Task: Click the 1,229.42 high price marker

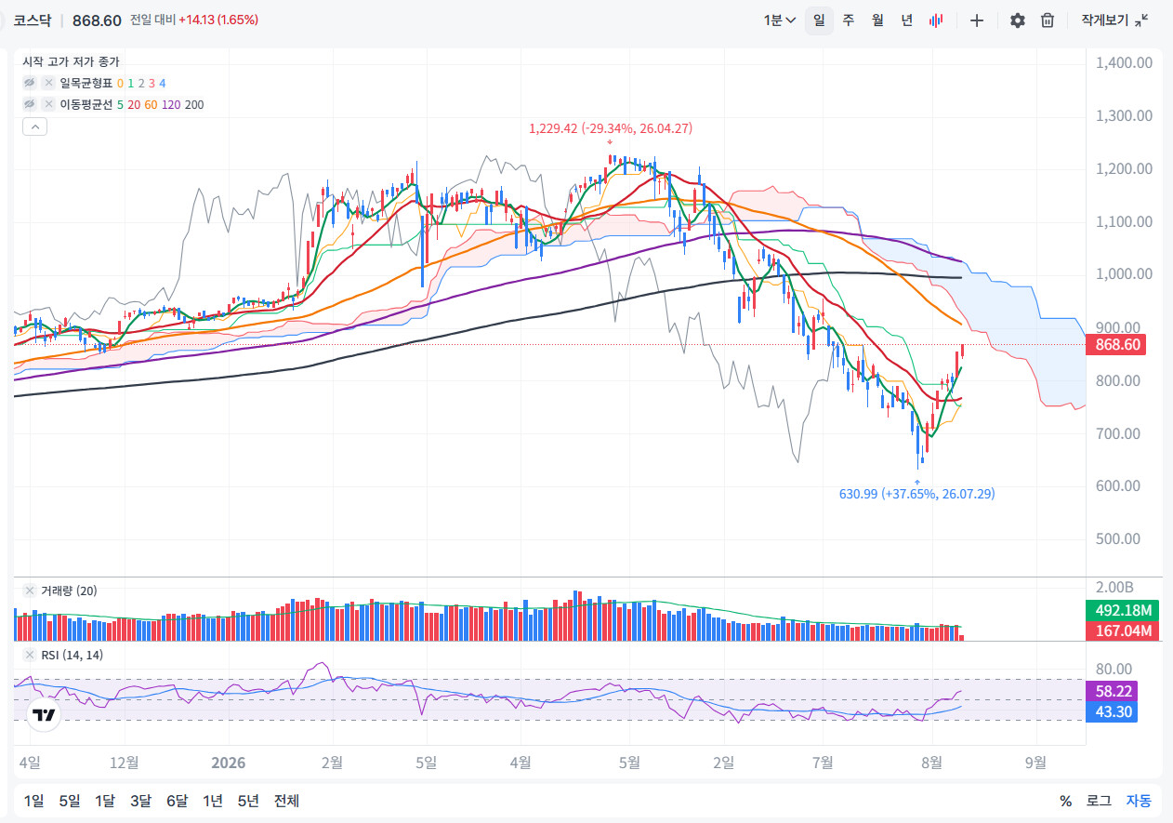Action: 610,128
